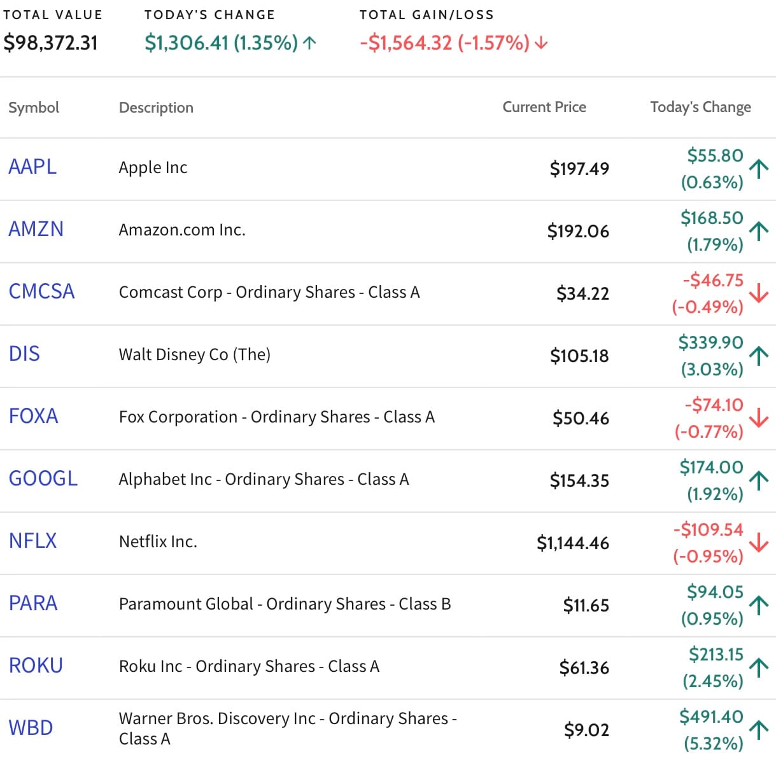
Task: Open the PARA ticker symbol link
Action: pos(33,603)
